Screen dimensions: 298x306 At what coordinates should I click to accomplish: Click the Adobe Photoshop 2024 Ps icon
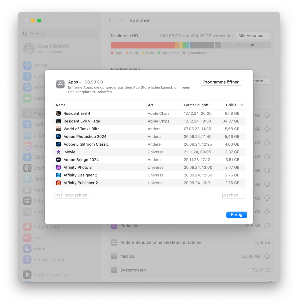(x=58, y=136)
